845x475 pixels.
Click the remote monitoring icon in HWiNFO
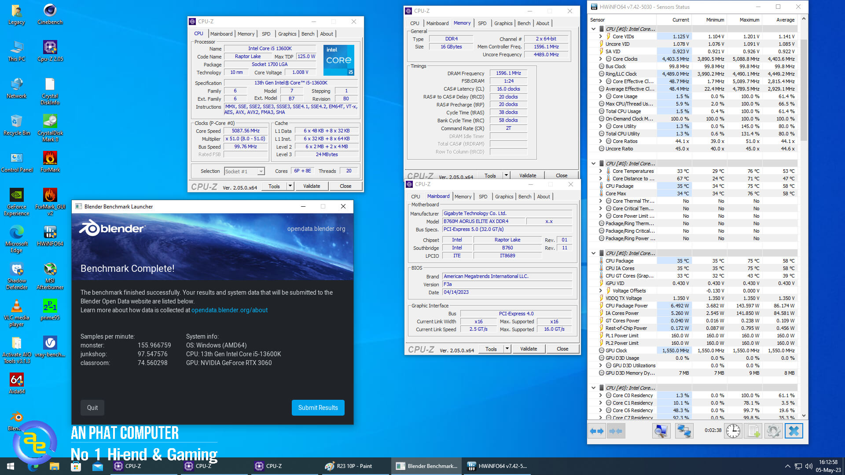pyautogui.click(x=684, y=431)
